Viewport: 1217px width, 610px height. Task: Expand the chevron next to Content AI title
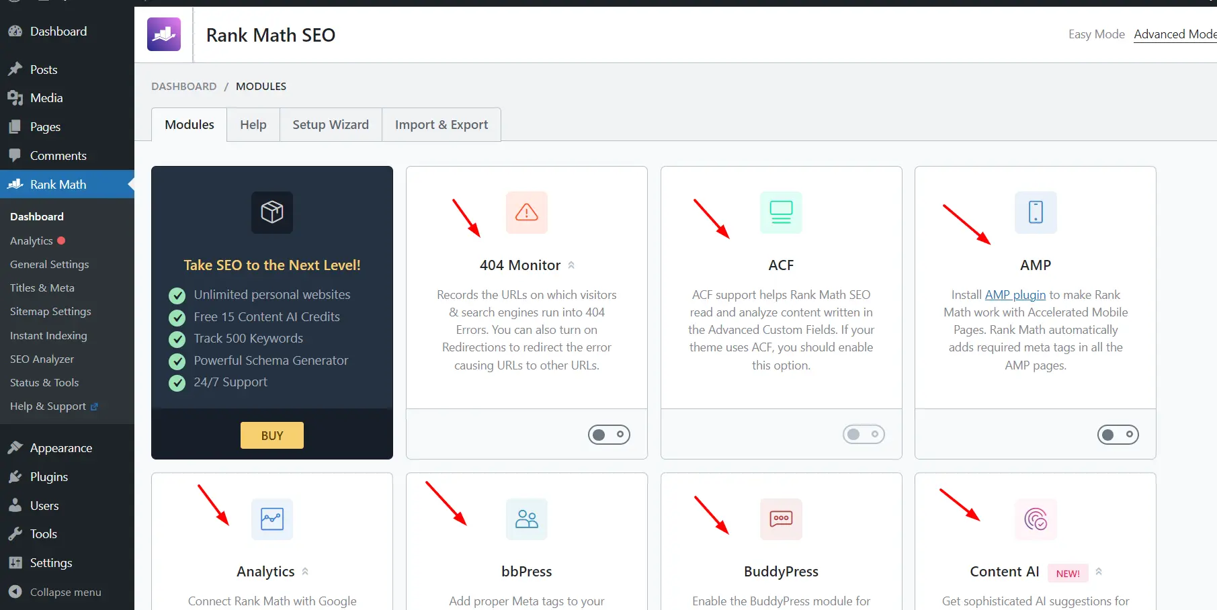(1099, 572)
